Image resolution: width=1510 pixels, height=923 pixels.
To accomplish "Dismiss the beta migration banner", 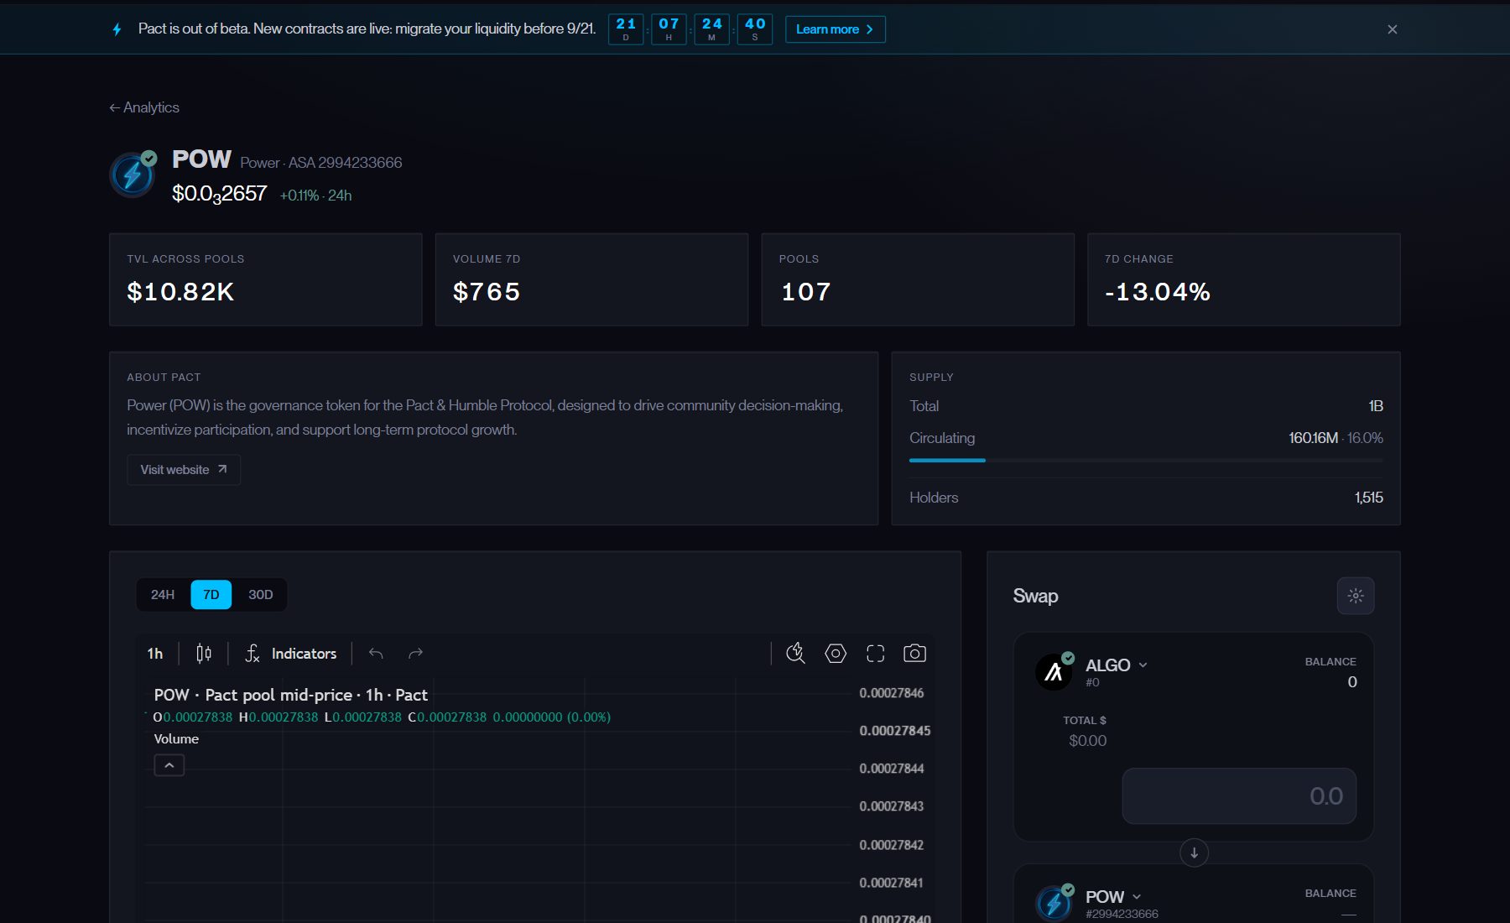I will [1392, 29].
